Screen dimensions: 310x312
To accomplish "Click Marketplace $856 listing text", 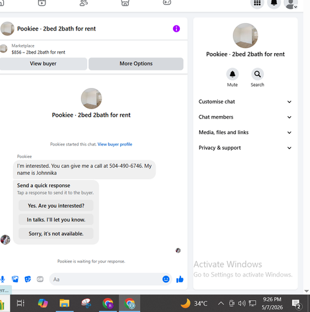I will pos(39,52).
